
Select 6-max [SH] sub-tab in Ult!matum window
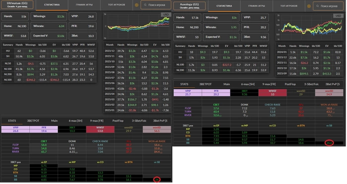coord(75,121)
